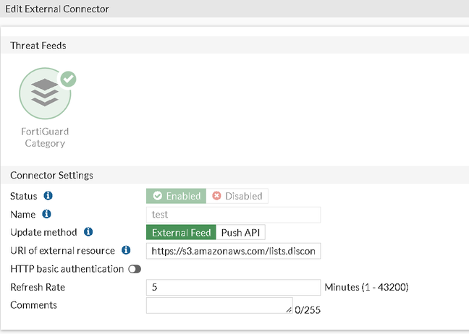Screen dimensions: 469x334
Task: Set connector status to Disabled
Action: pyautogui.click(x=237, y=196)
